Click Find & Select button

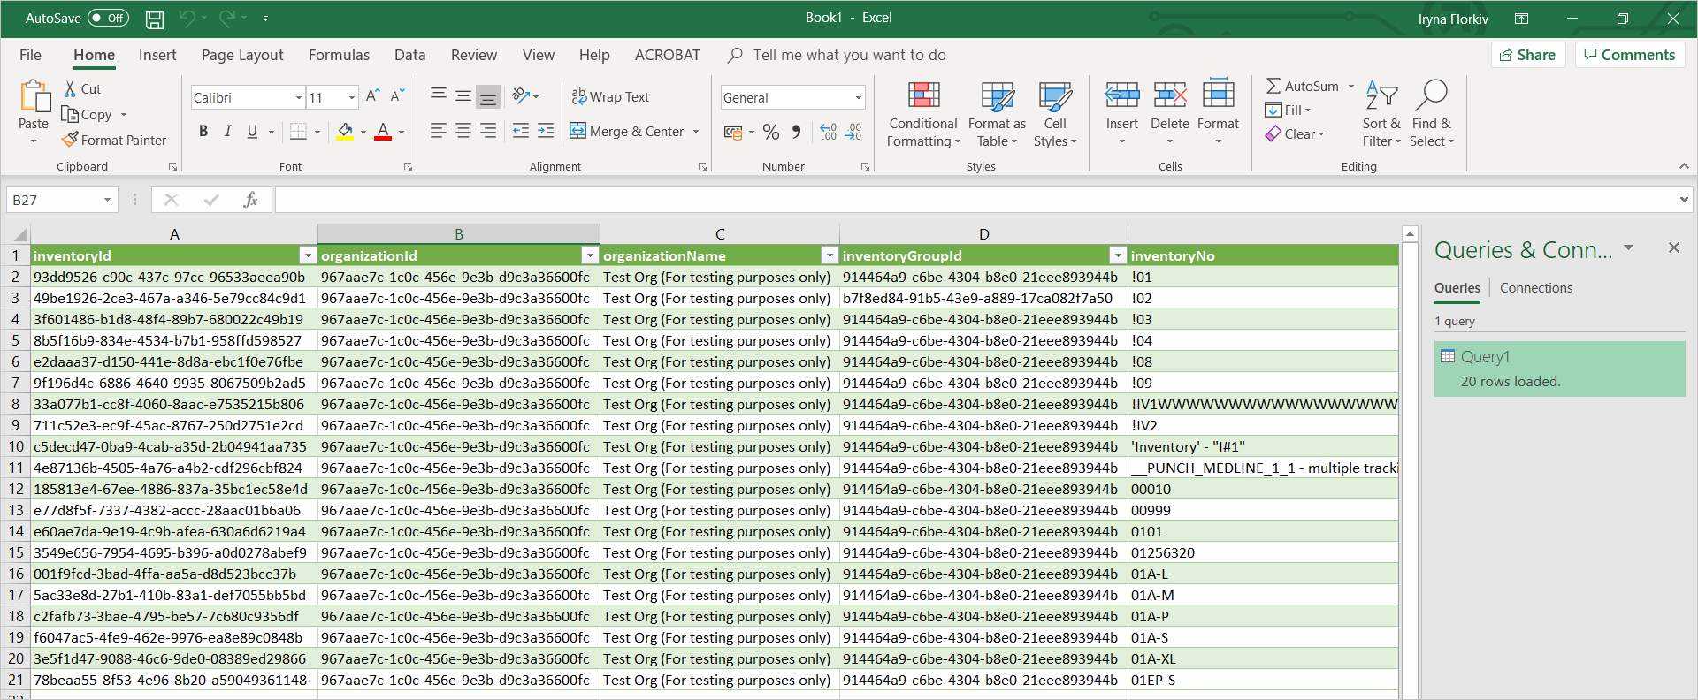(1431, 115)
